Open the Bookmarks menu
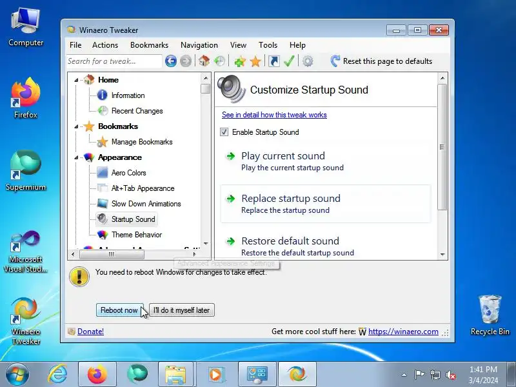 pyautogui.click(x=149, y=45)
